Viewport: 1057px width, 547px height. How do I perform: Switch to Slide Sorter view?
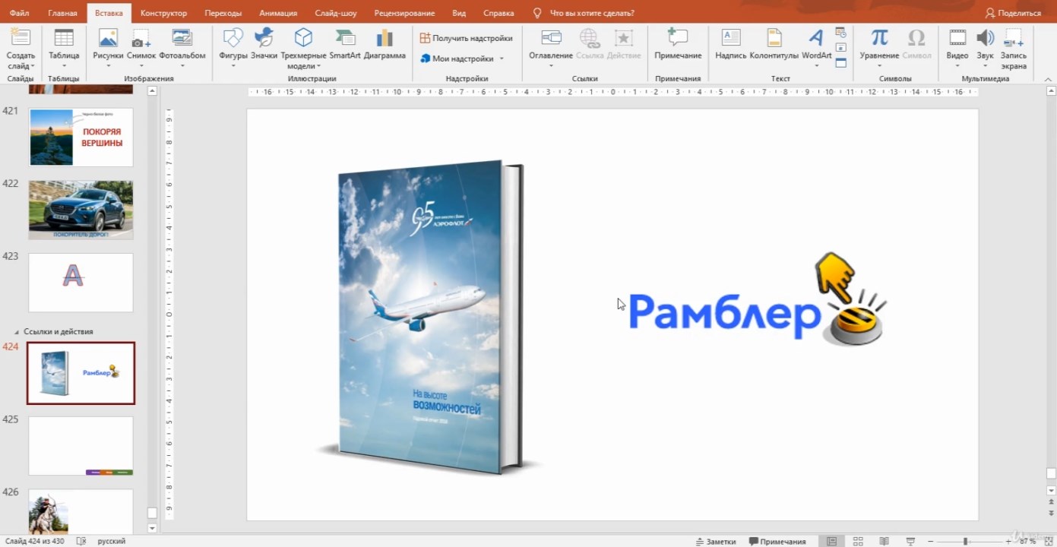pyautogui.click(x=858, y=541)
